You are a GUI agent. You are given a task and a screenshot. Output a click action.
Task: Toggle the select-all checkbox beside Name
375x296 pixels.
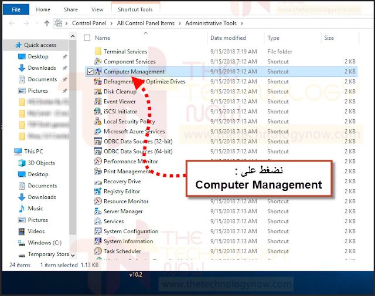(87, 38)
